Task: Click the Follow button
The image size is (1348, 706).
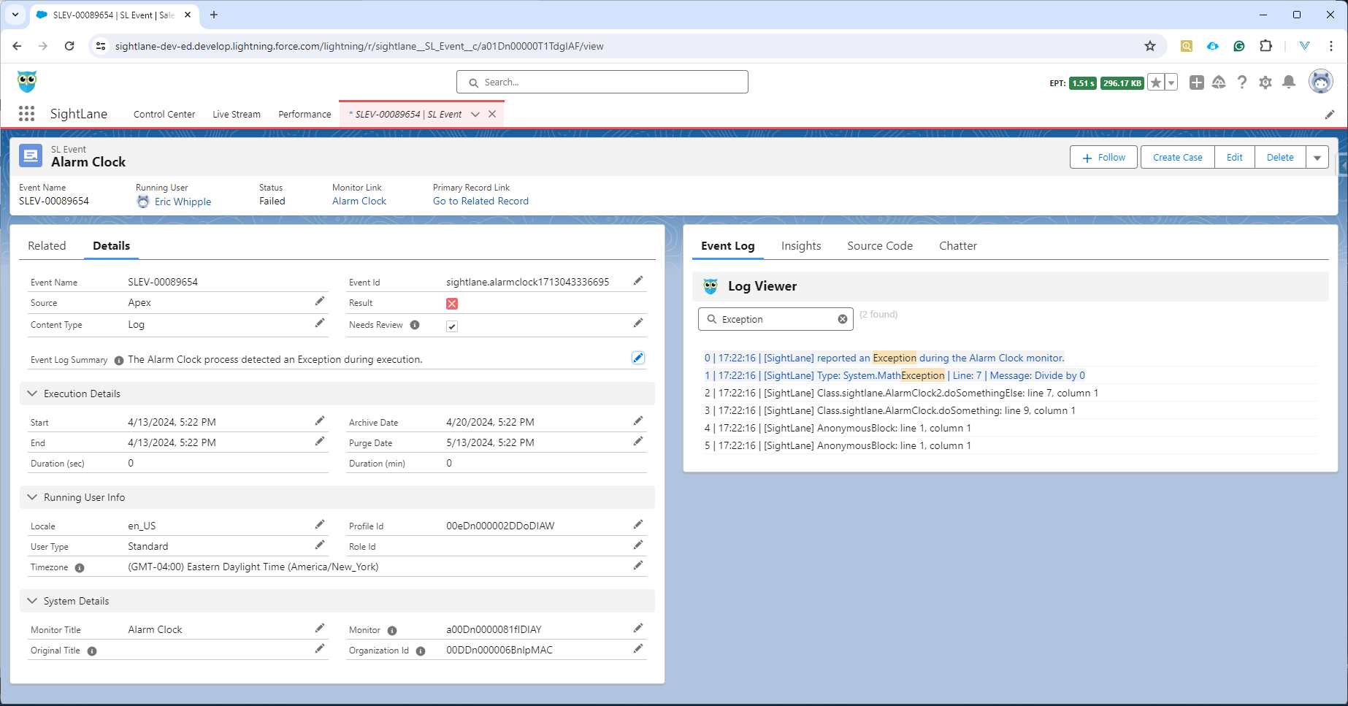Action: pos(1103,157)
